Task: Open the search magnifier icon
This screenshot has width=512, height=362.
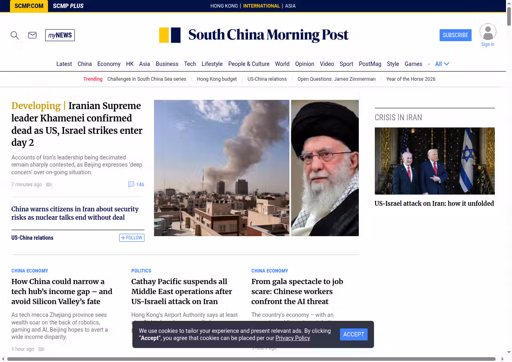Action: pos(15,35)
